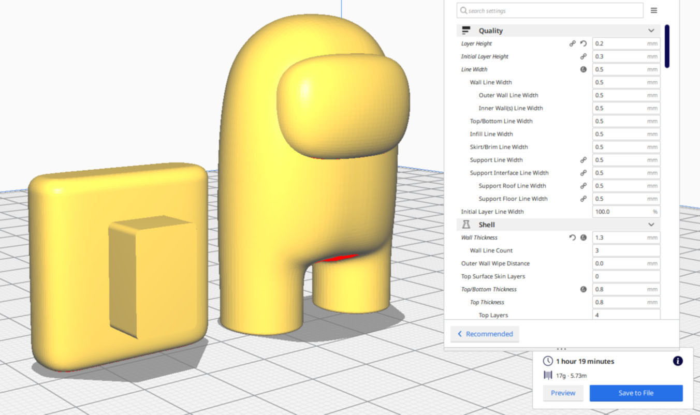Click the clock icon beside print time
Viewport: 700px width, 415px height.
(548, 361)
